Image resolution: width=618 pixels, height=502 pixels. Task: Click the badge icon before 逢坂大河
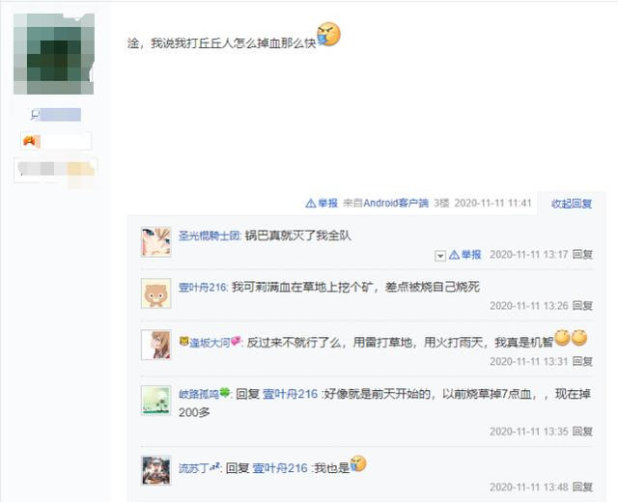click(183, 341)
